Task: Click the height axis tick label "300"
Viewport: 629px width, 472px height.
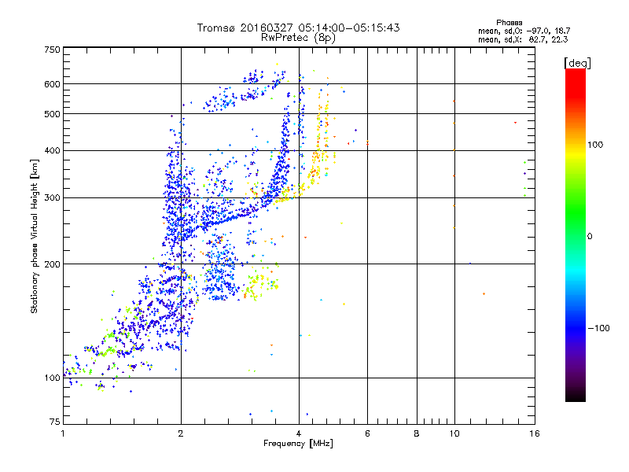Action: click(52, 198)
